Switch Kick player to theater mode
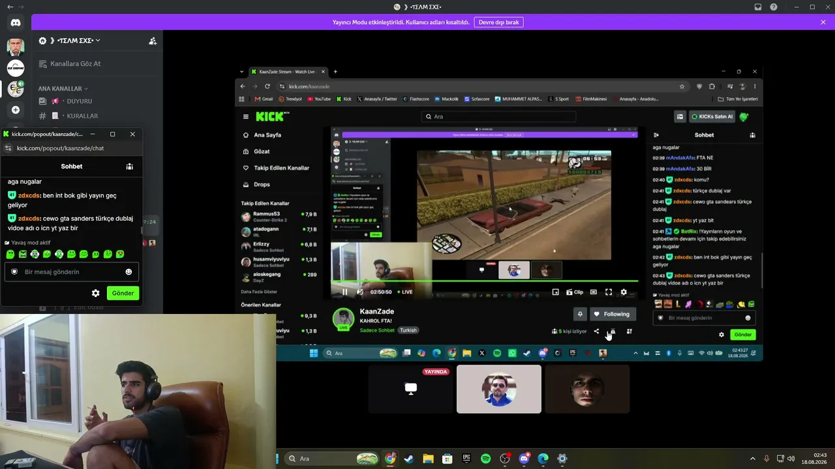This screenshot has width=835, height=469. (x=594, y=292)
